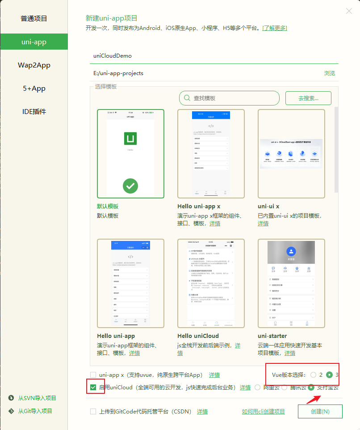Screen dimensions: 360x430
Task: Click the 去搜索... button
Action: [308, 98]
